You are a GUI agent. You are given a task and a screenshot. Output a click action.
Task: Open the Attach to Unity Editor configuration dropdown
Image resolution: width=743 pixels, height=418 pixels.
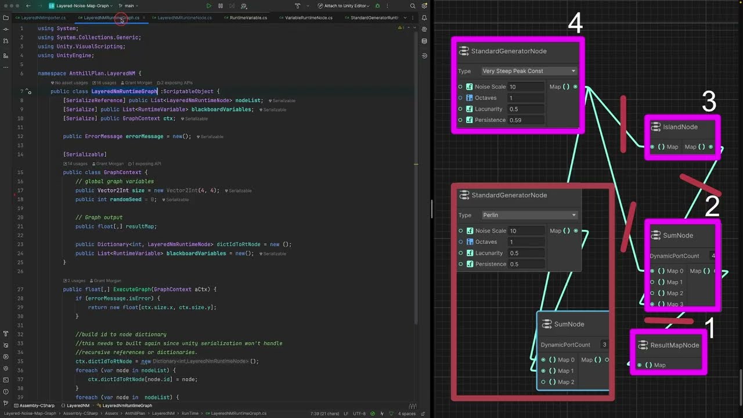coord(345,6)
